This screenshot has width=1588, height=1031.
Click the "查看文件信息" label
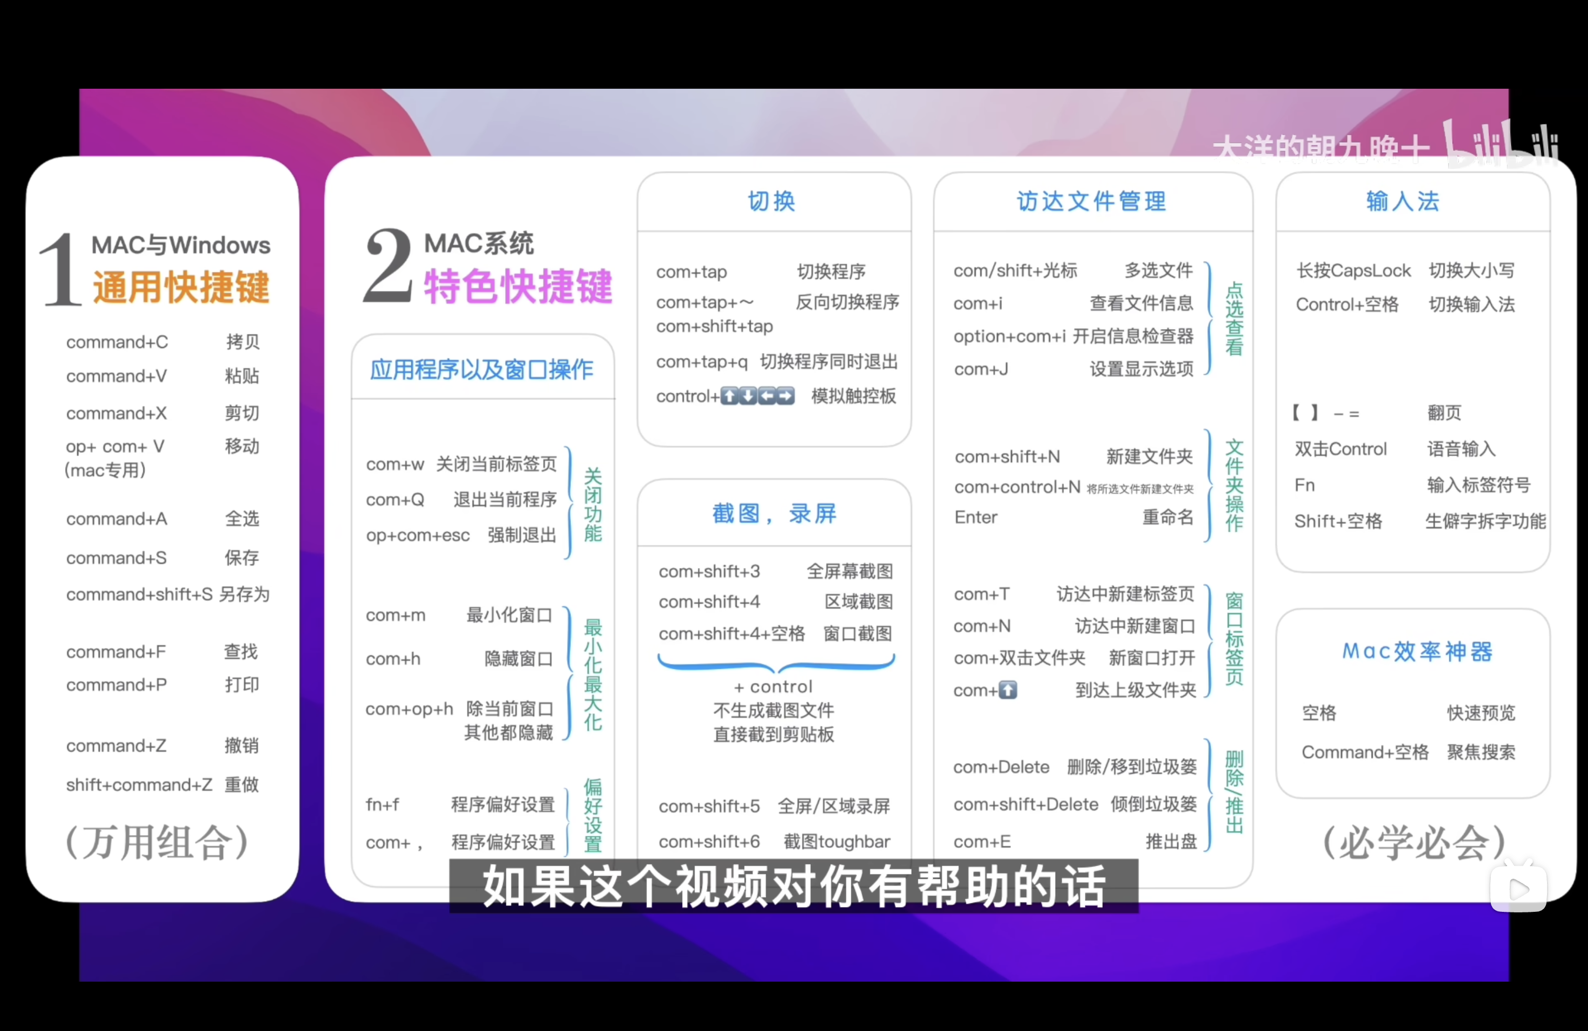tap(1142, 303)
